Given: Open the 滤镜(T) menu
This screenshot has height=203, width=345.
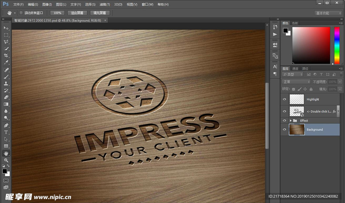Looking at the screenshot, I should coord(104,4).
